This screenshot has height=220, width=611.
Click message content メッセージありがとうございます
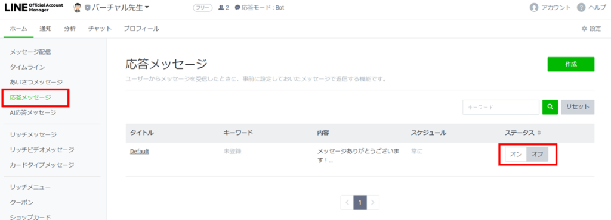358,156
